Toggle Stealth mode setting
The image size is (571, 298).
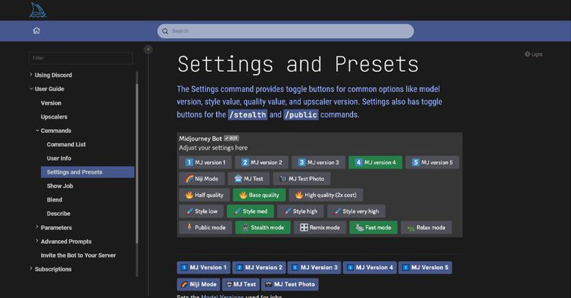pos(261,228)
